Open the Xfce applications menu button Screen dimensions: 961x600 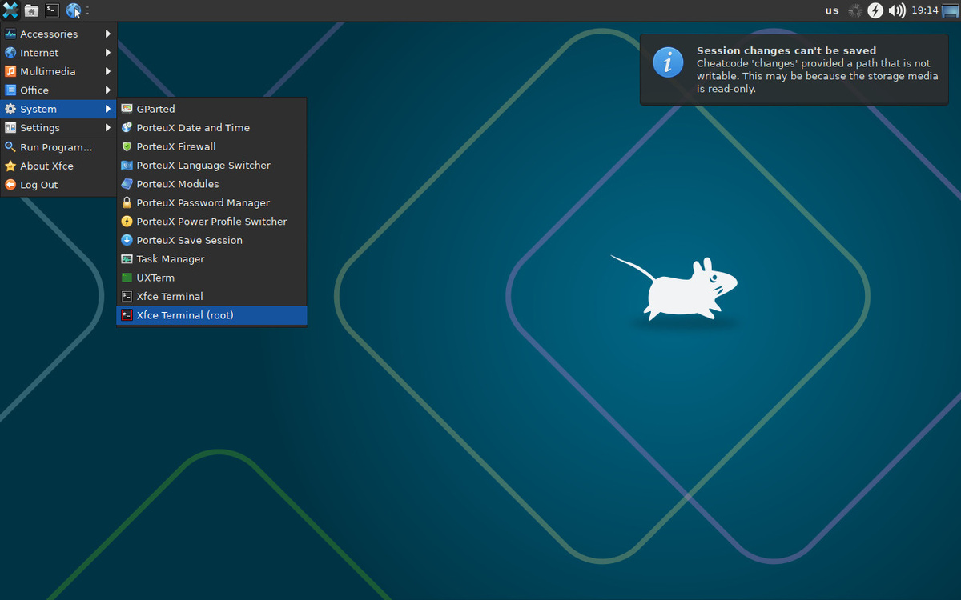point(10,10)
